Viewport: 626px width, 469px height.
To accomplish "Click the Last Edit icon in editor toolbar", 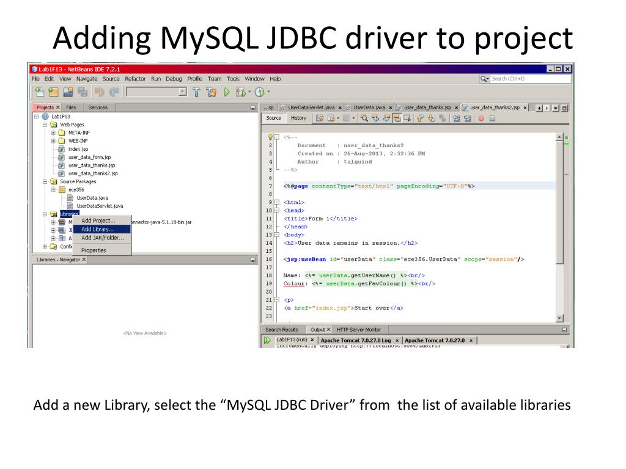I will (319, 118).
